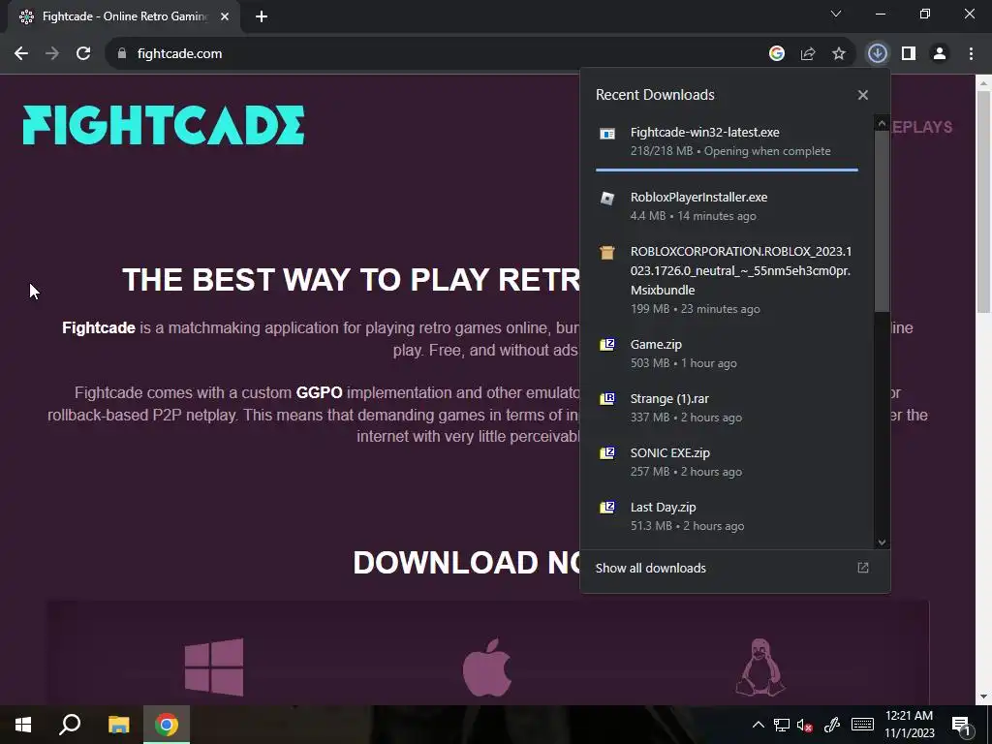Reload the Fightcade page
The width and height of the screenshot is (992, 744).
tap(83, 54)
